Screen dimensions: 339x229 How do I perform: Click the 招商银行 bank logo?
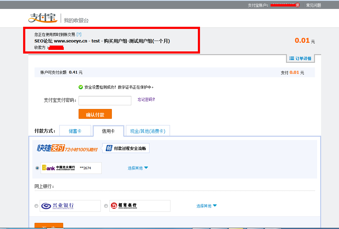click(x=124, y=206)
